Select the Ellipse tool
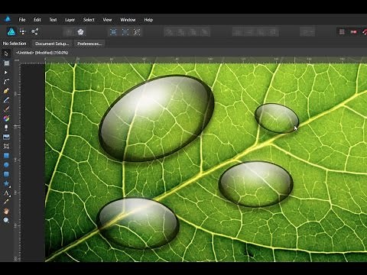The height and width of the screenshot is (275, 367). [6, 165]
